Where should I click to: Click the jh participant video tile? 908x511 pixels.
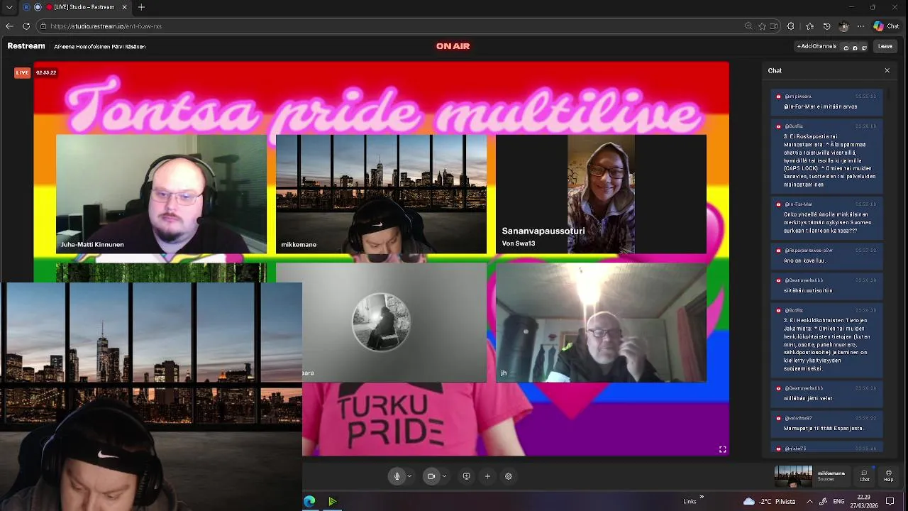click(601, 323)
